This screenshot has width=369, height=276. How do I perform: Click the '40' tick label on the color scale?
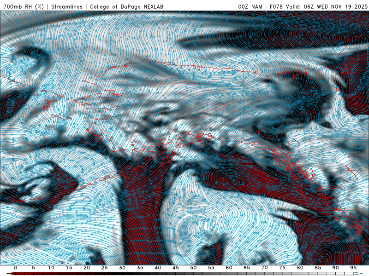click(x=158, y=268)
